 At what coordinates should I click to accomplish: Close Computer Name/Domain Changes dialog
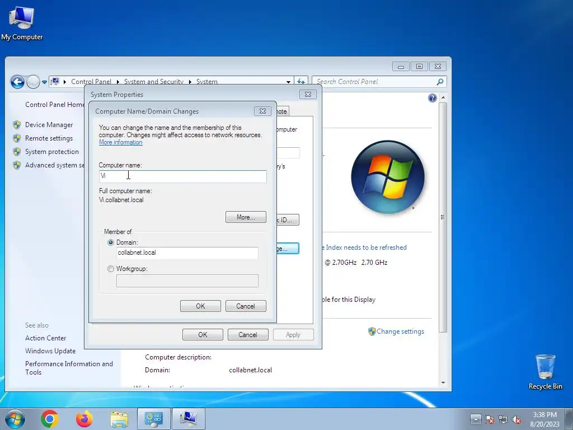(x=262, y=111)
